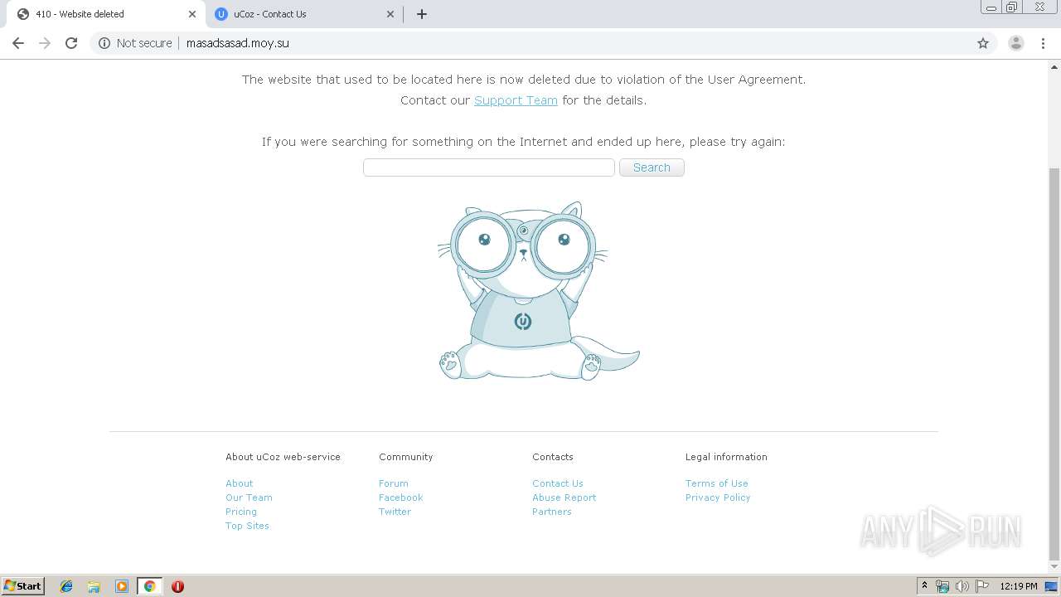
Task: Click the address bar URL masadsasad.moy.su
Action: 237,43
